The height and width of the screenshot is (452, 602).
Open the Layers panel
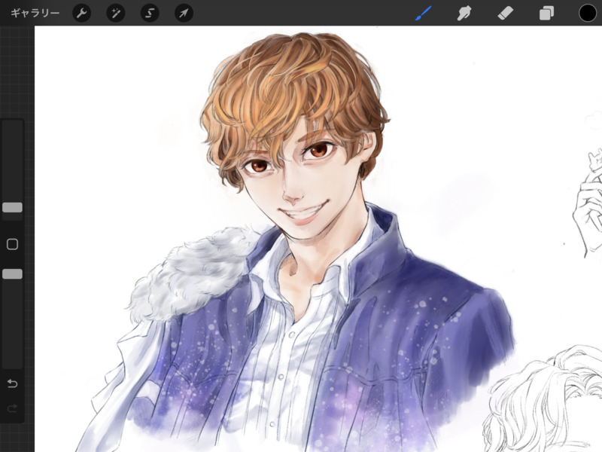coord(546,13)
